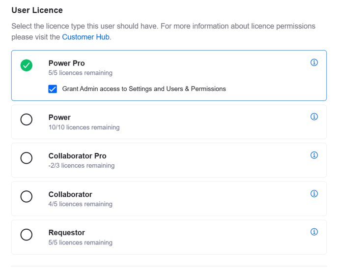Choose the Collaborator Pro radio button
Viewport: 338px width, 274px height.
[27, 158]
